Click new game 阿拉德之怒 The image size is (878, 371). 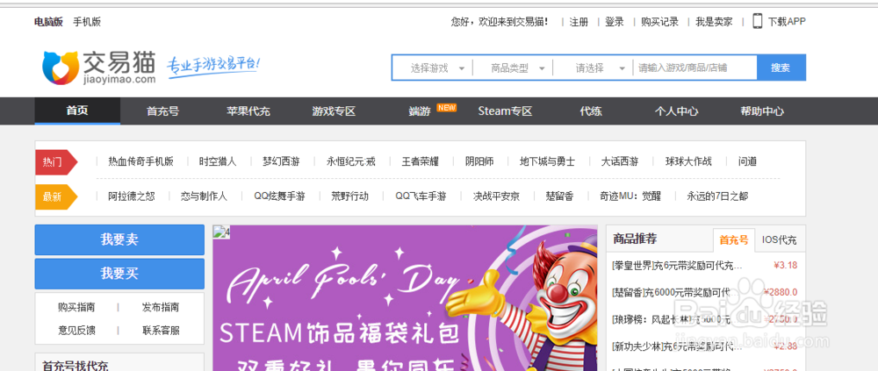coord(132,196)
